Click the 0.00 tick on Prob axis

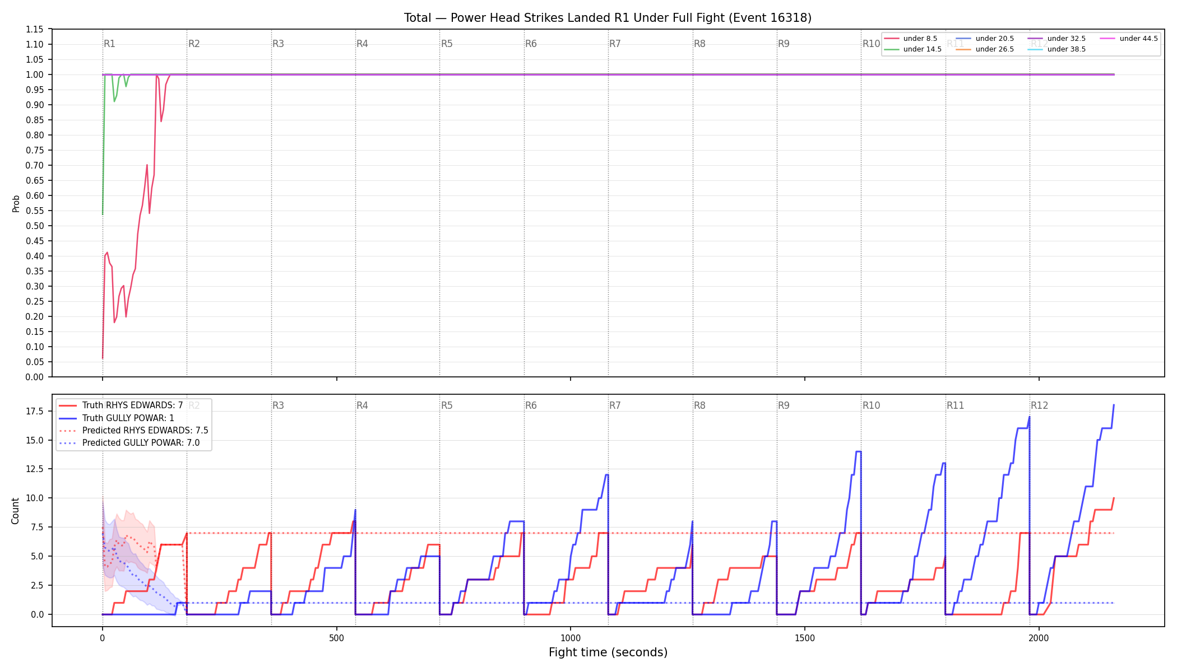point(35,377)
